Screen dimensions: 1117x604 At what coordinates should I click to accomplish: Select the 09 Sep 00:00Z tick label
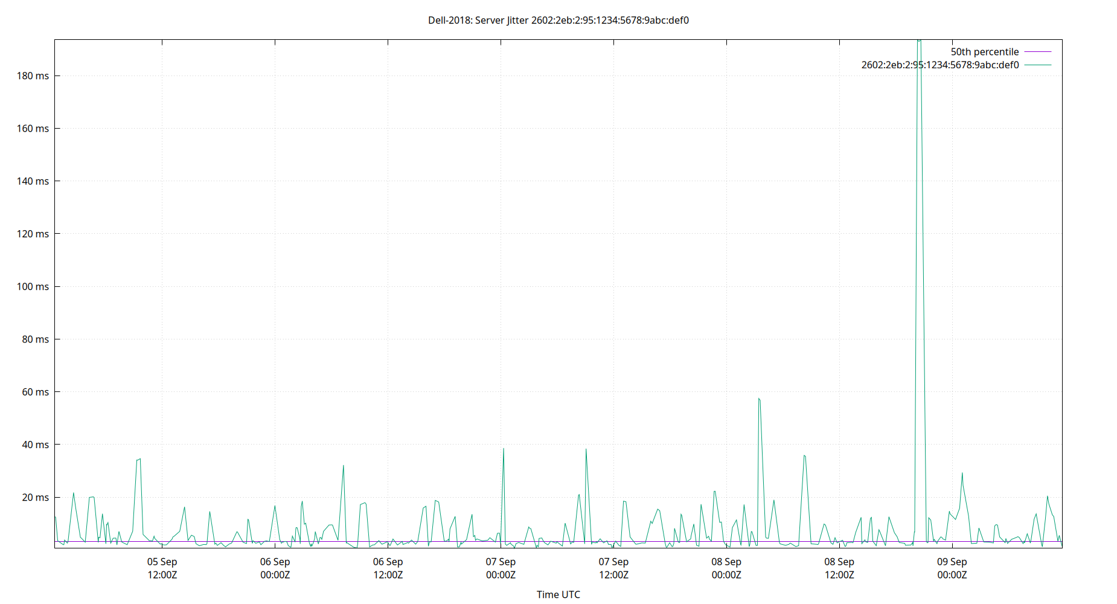point(953,568)
